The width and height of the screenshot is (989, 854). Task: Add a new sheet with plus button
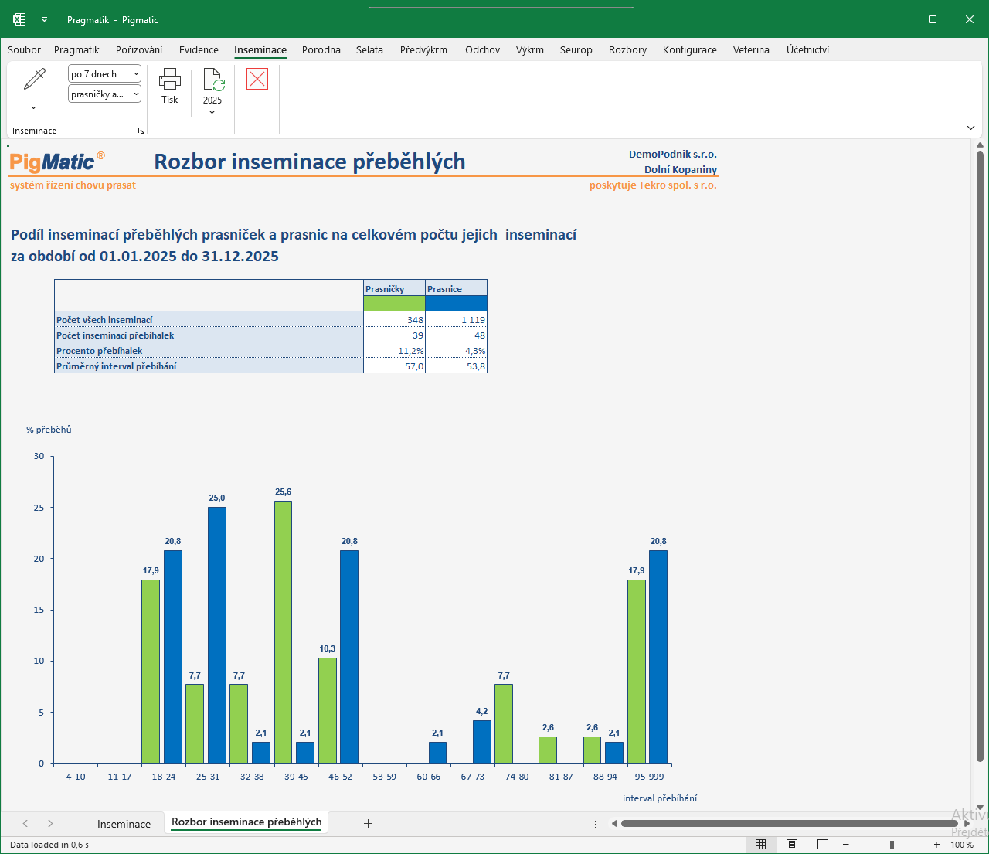pyautogui.click(x=369, y=823)
